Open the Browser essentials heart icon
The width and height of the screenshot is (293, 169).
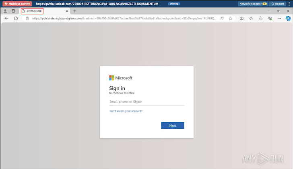click(270, 18)
